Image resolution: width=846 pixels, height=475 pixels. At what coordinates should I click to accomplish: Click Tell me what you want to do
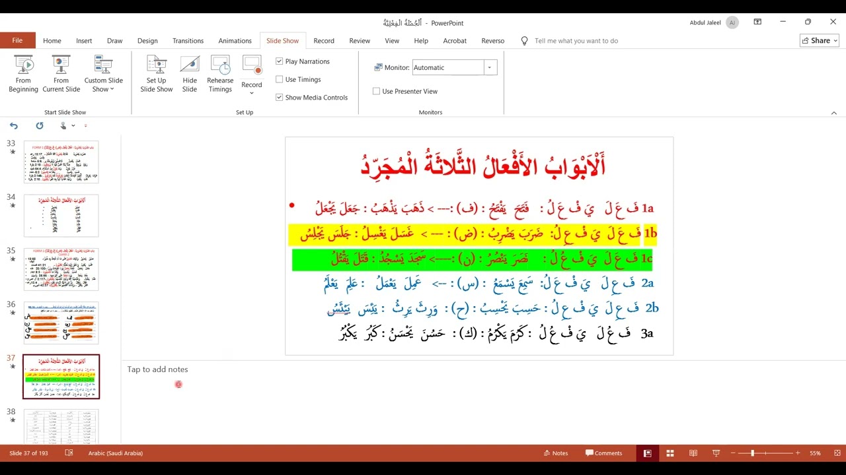tap(576, 41)
